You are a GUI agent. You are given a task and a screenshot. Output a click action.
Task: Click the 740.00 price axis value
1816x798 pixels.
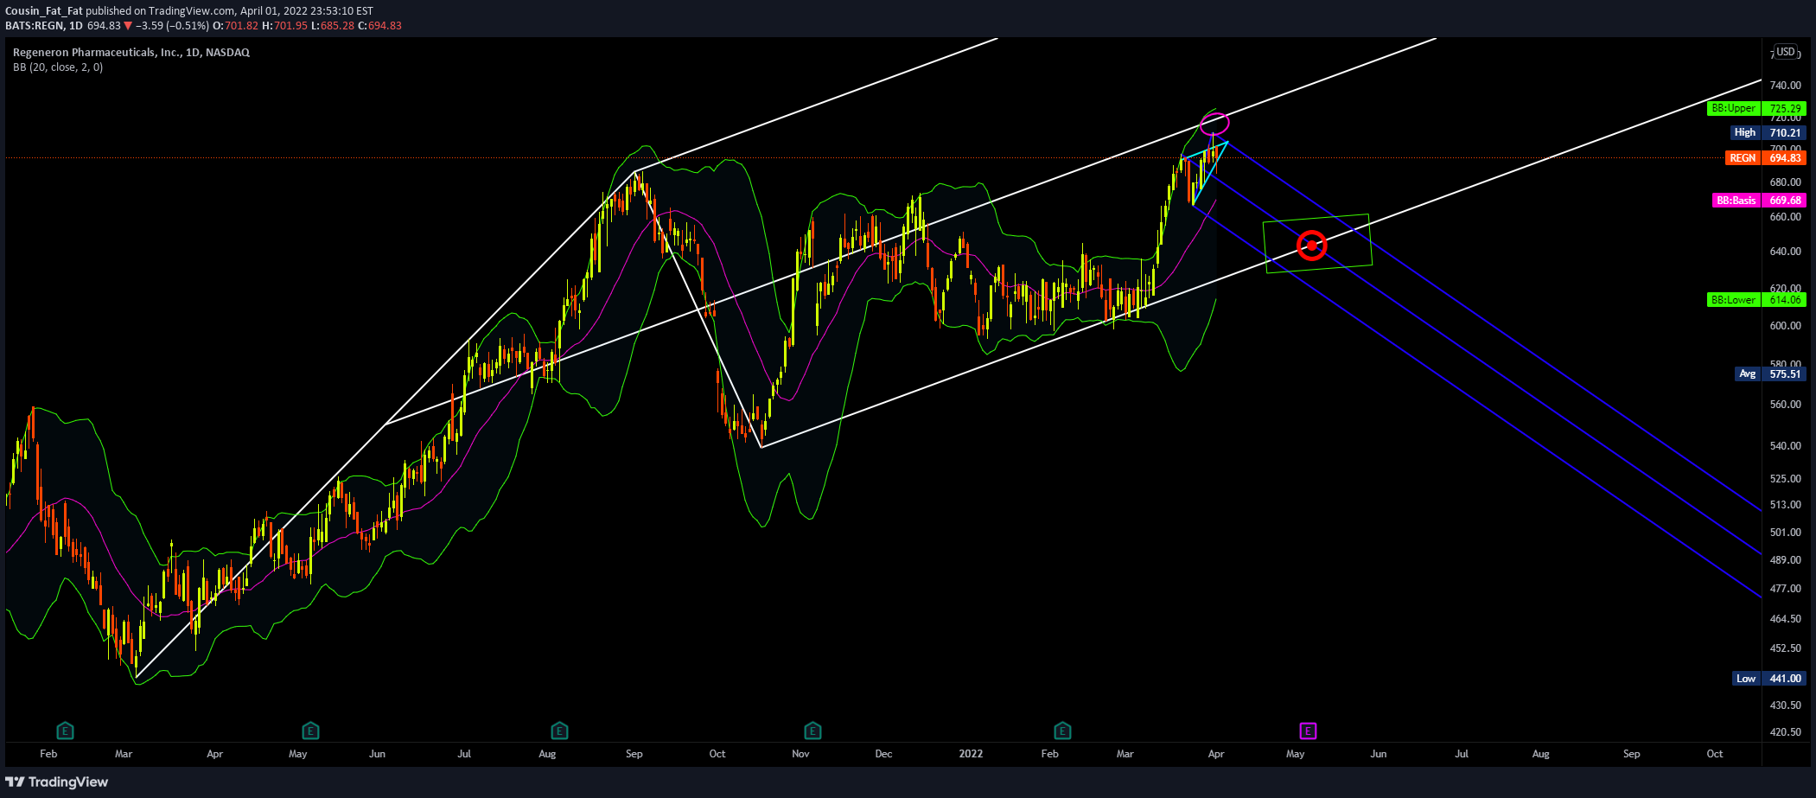click(1786, 86)
